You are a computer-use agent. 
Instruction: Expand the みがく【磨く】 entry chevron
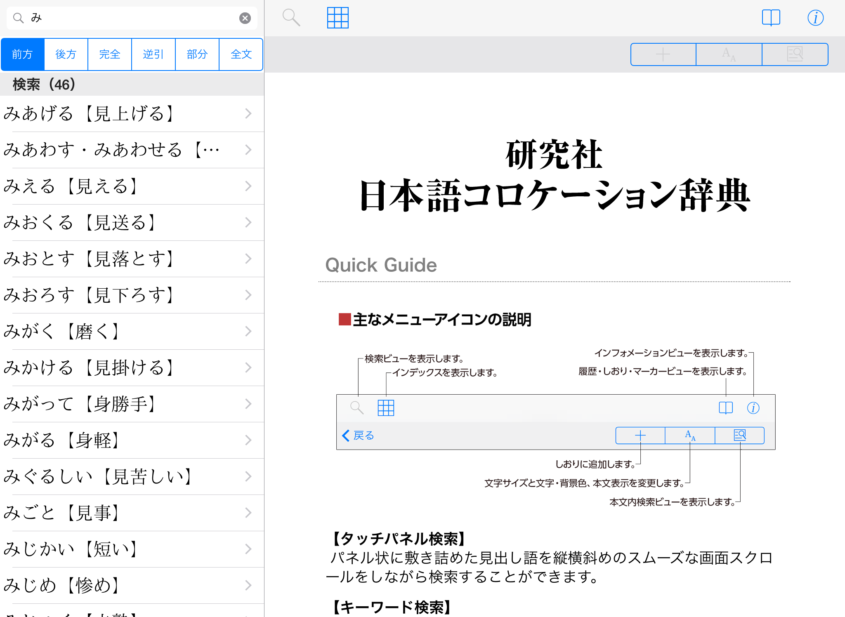tap(248, 332)
